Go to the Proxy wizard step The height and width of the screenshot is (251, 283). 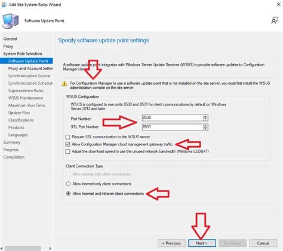point(8,46)
